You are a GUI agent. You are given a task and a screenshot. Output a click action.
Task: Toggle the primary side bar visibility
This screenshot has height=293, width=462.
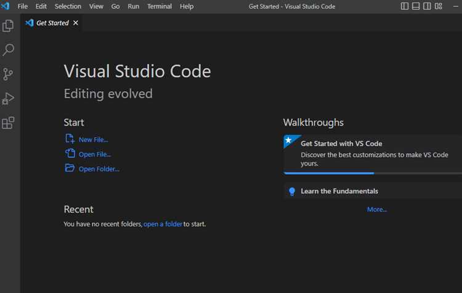[x=405, y=6]
